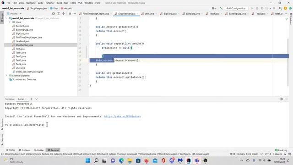Open File Explorer from taskbar
This screenshot has height=165, width=293.
[x=130, y=160]
